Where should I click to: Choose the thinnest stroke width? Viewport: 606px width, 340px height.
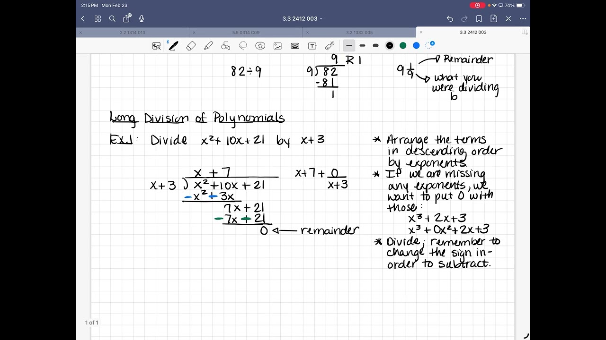[349, 45]
